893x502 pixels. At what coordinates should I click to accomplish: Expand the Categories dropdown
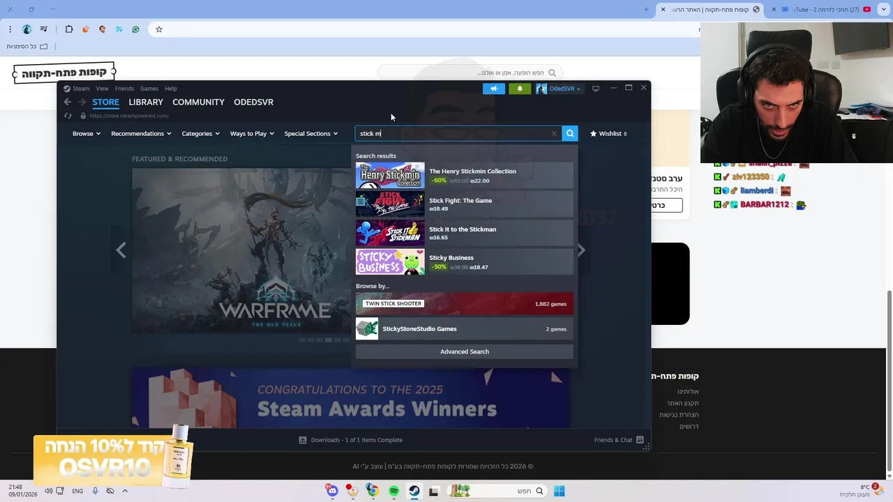(x=201, y=133)
